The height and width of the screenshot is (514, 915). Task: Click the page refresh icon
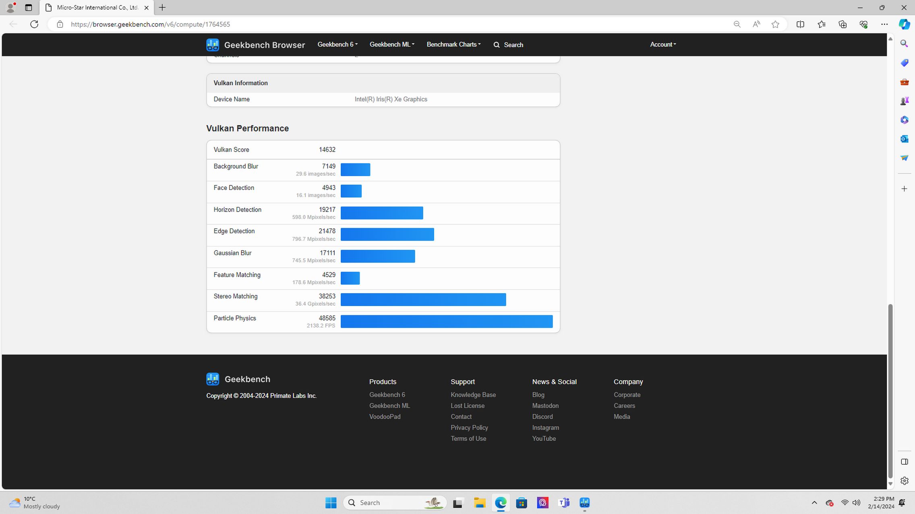click(x=34, y=24)
